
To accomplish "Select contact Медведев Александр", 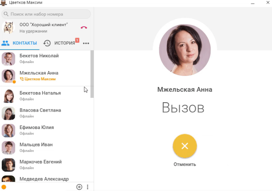I will pyautogui.click(x=45, y=178).
